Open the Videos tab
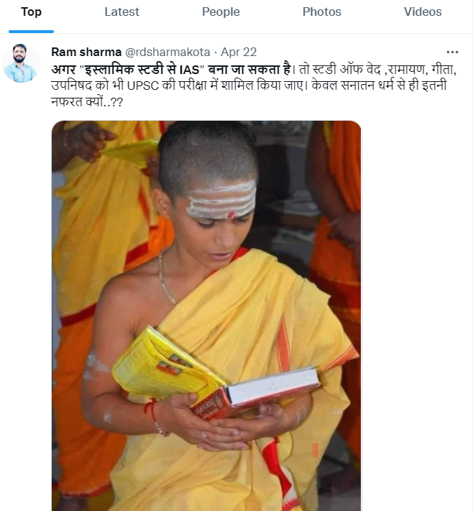 (423, 11)
